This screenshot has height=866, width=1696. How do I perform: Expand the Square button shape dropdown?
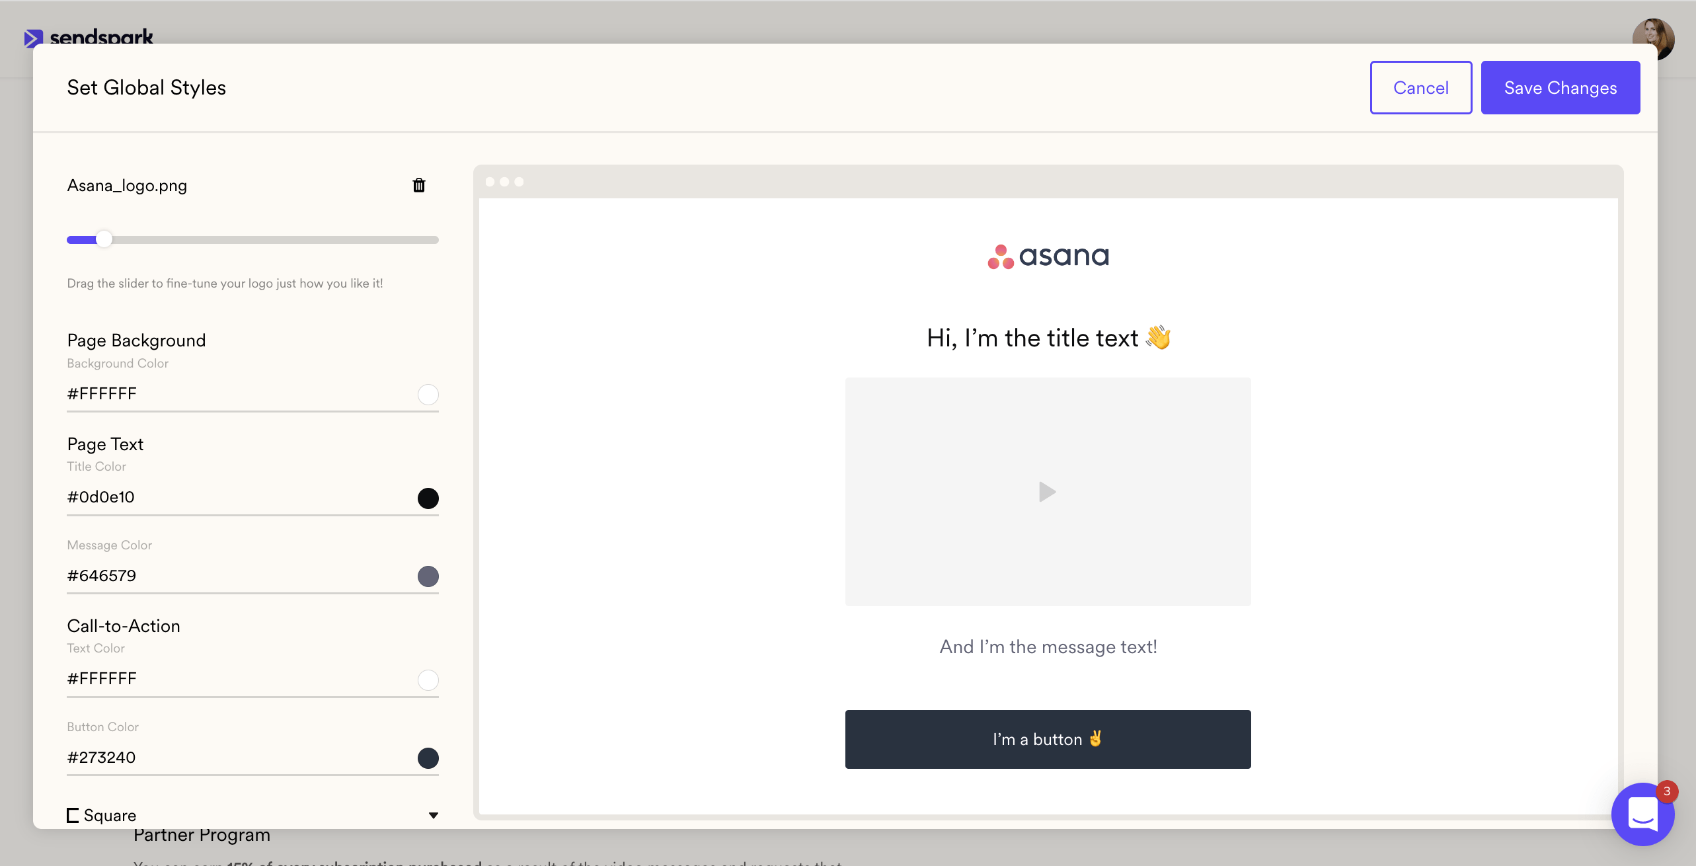click(433, 815)
